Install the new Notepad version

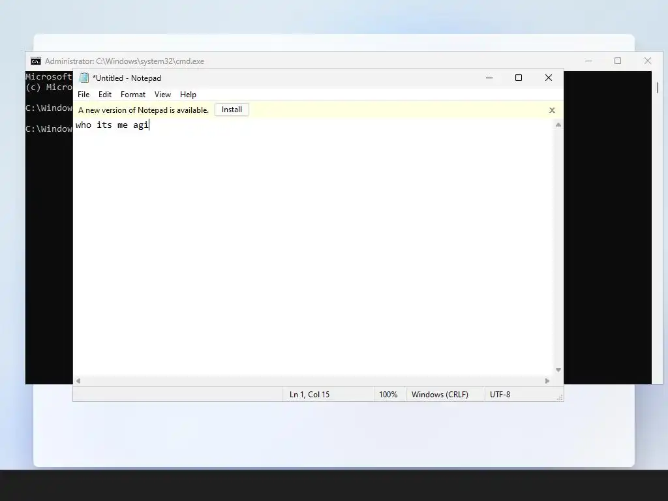pos(232,110)
